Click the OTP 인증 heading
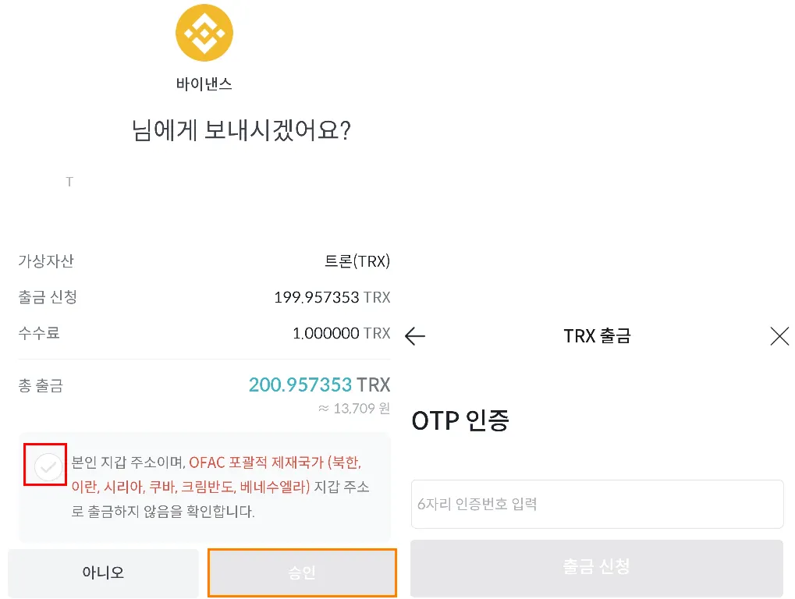 pos(460,421)
